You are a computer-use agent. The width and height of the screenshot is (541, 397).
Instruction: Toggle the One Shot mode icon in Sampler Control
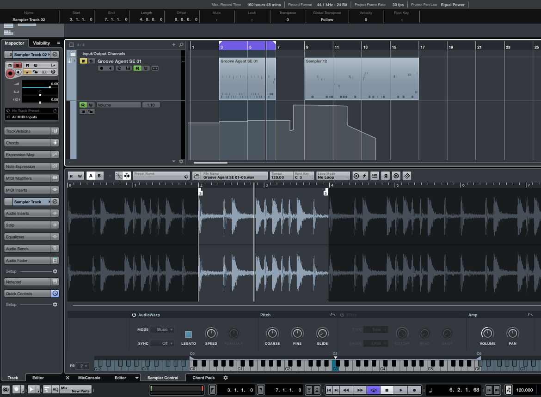tap(356, 176)
